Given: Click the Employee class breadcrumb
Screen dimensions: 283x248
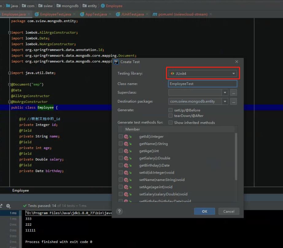Looking at the screenshot, I should [x=112, y=6].
